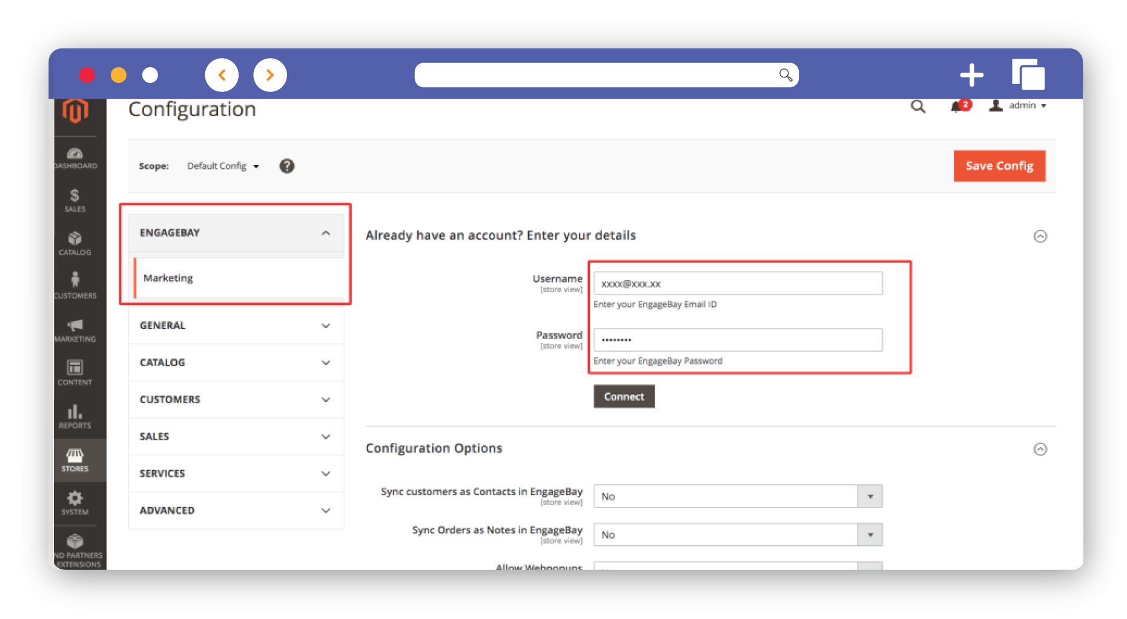The height and width of the screenshot is (619, 1127).
Task: Click the Save Config button
Action: [999, 166]
